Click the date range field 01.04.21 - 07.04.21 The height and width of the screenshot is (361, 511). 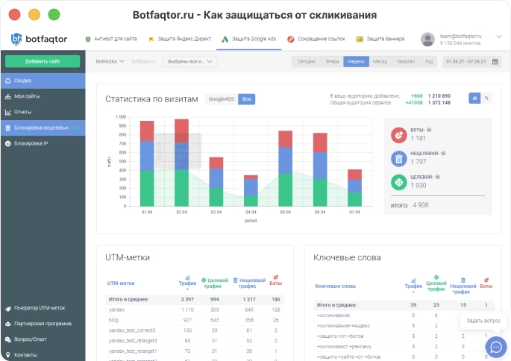click(465, 62)
